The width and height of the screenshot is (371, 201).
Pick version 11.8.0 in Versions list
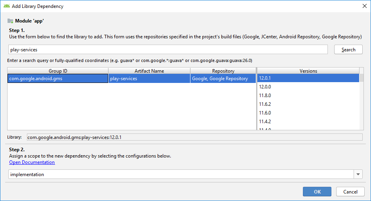click(x=307, y=96)
